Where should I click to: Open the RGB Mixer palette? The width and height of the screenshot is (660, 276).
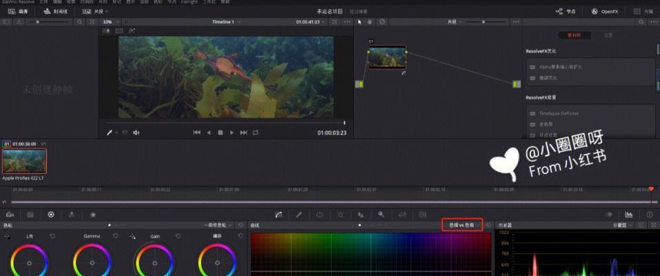(x=72, y=215)
